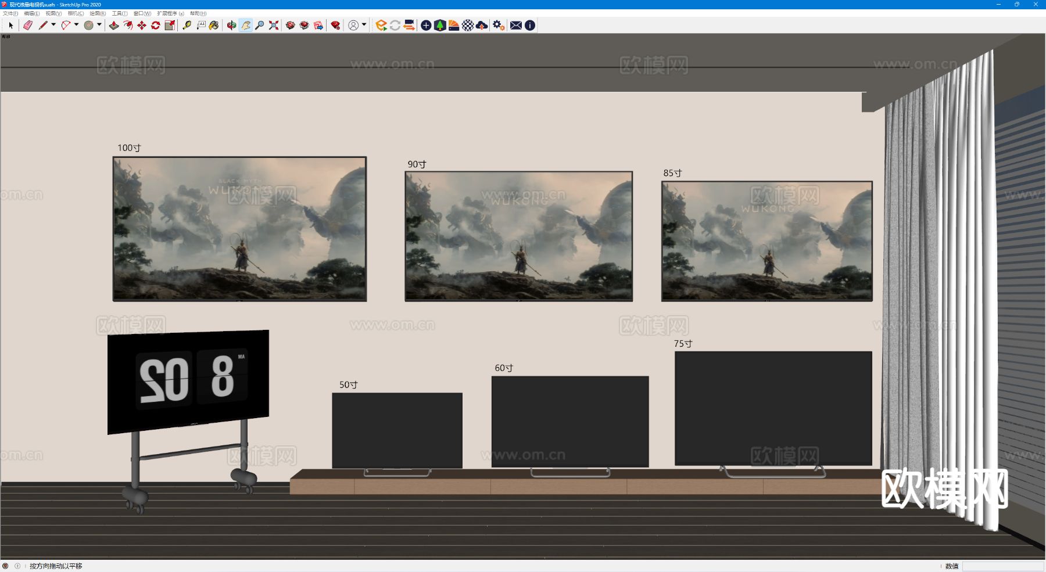Click the gray refresh sync icon
This screenshot has height=572, width=1046.
point(395,25)
